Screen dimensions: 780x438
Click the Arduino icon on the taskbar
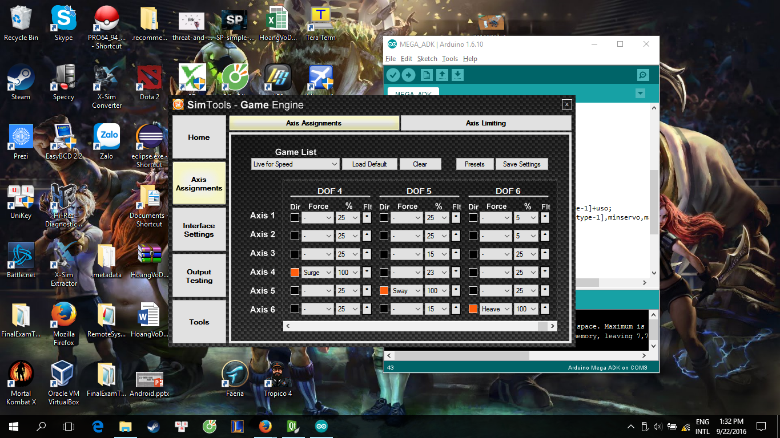click(321, 426)
